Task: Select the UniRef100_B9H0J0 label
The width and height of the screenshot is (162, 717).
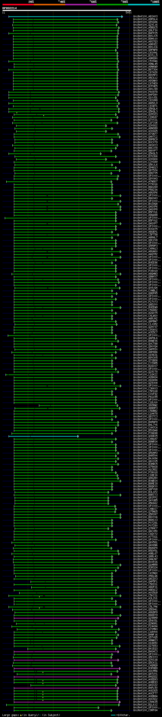Action: coord(145,39)
